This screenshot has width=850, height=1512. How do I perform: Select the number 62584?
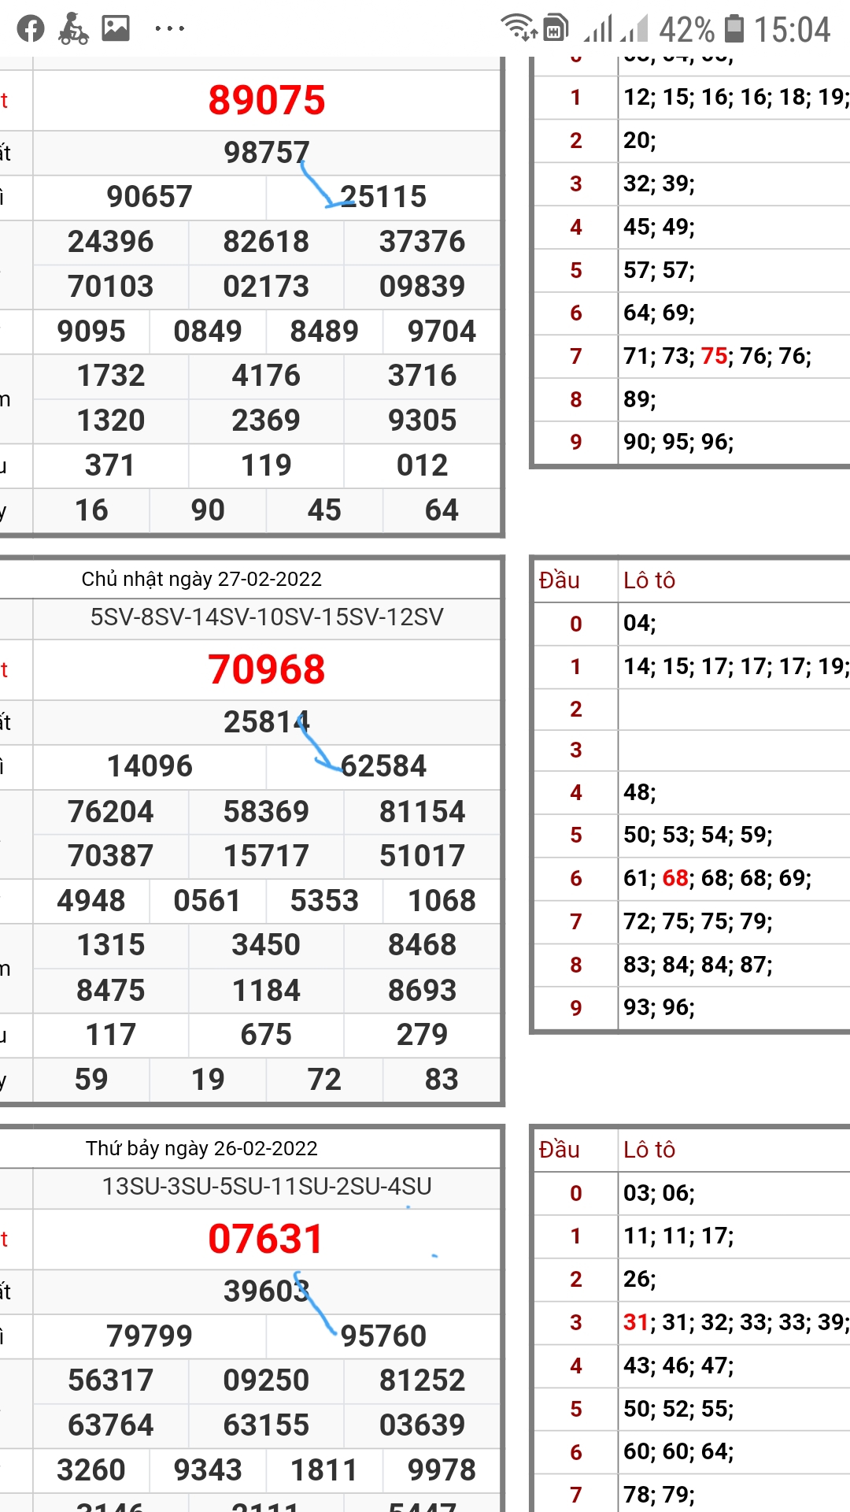pos(383,766)
